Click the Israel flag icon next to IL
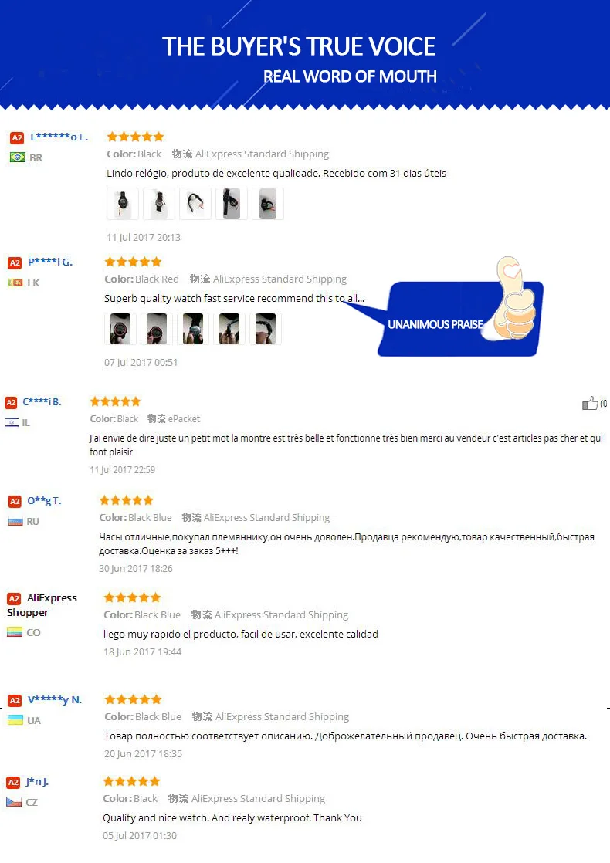The image size is (610, 863). 12,422
